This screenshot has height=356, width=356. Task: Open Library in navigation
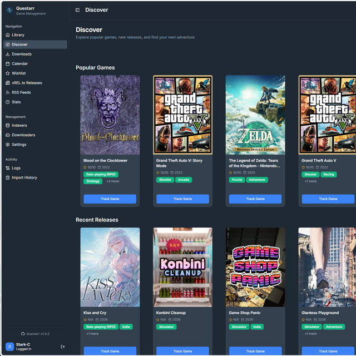pyautogui.click(x=35, y=35)
